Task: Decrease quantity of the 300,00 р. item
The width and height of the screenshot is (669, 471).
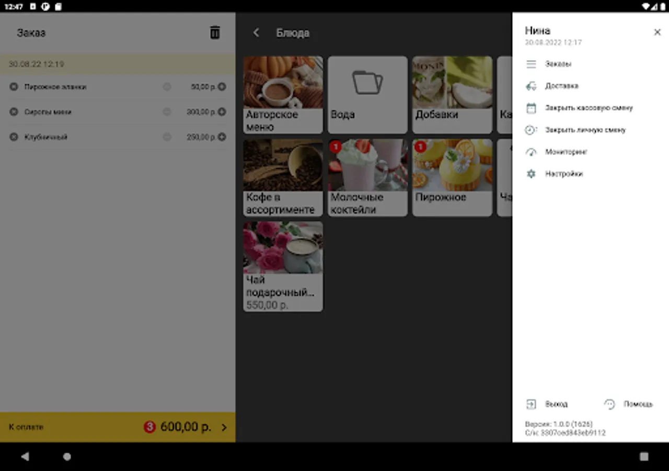Action: [167, 112]
